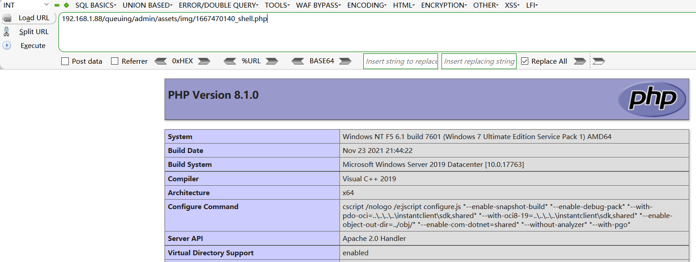Open the ERROR/DOUBLE QUERY dropdown menu

[219, 5]
